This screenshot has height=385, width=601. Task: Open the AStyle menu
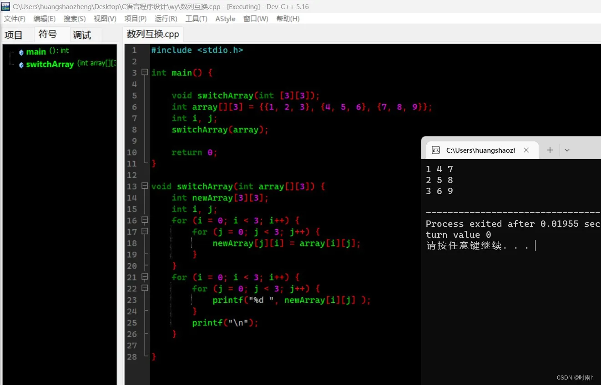tap(225, 19)
